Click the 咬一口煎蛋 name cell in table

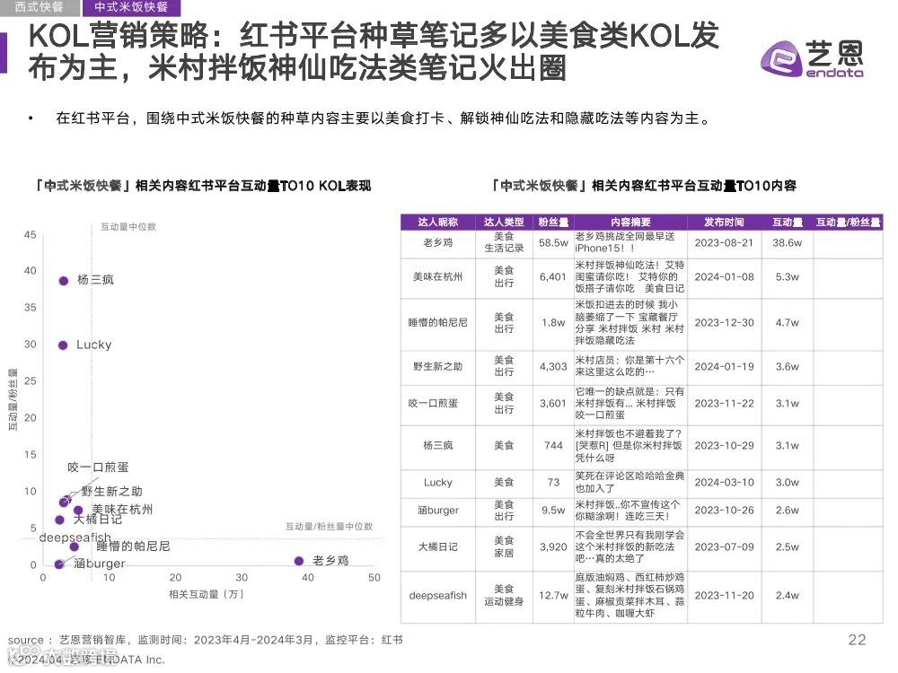[x=437, y=404]
